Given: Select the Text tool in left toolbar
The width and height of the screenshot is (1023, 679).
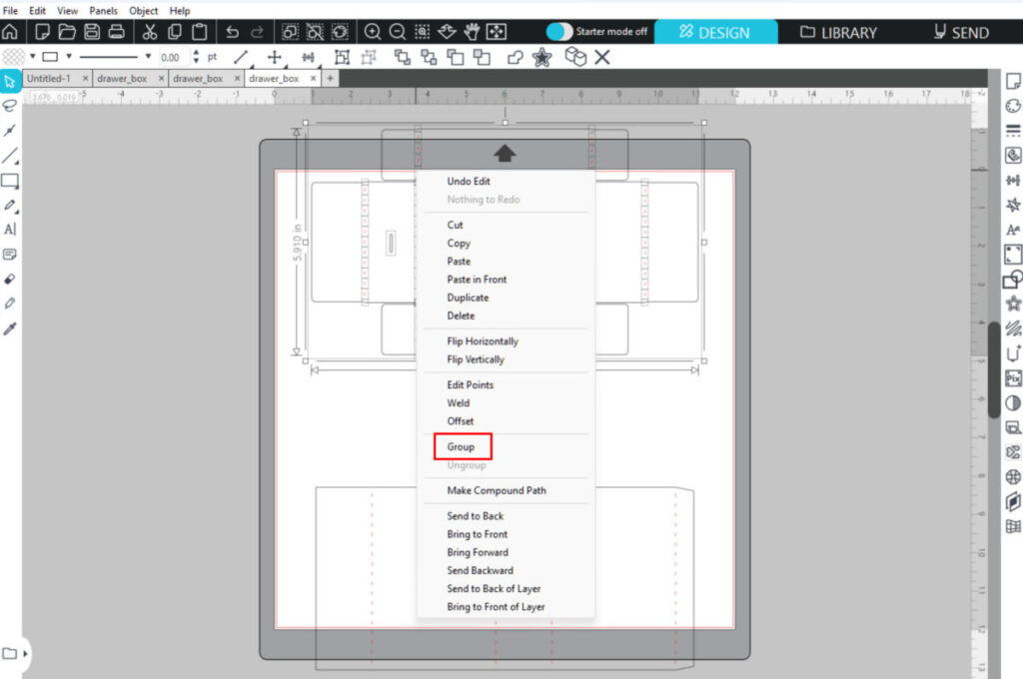Looking at the screenshot, I should 10,229.
